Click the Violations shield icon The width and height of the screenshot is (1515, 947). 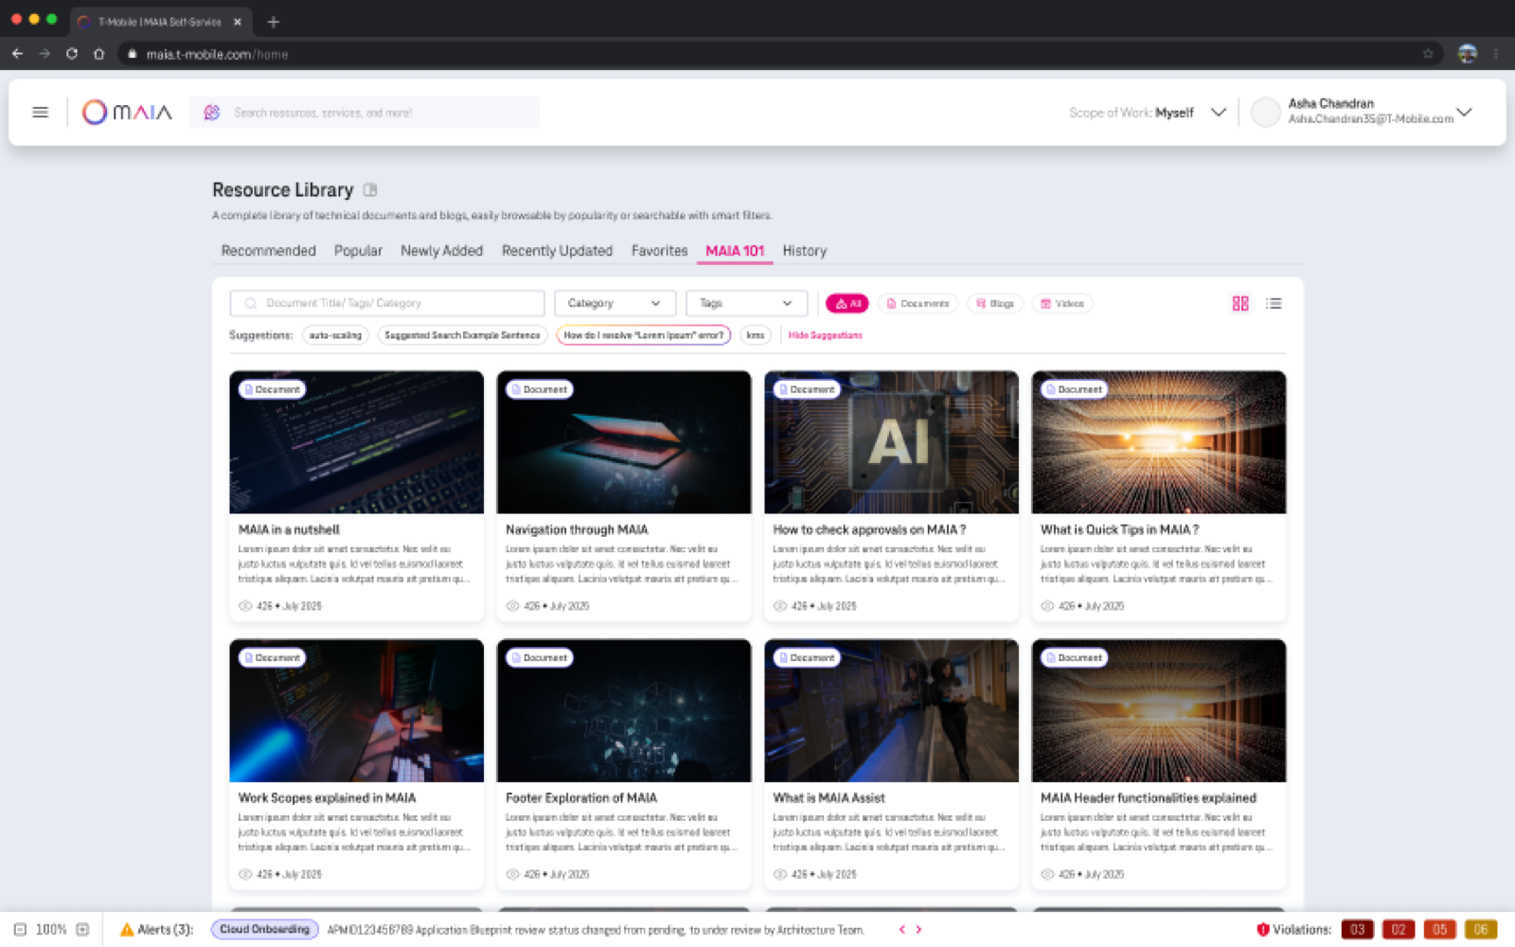coord(1262,930)
